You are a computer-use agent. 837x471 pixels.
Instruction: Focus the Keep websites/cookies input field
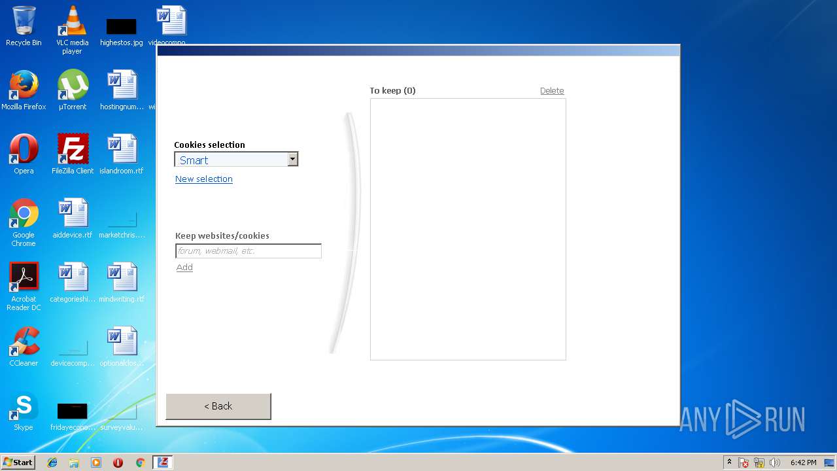(248, 251)
